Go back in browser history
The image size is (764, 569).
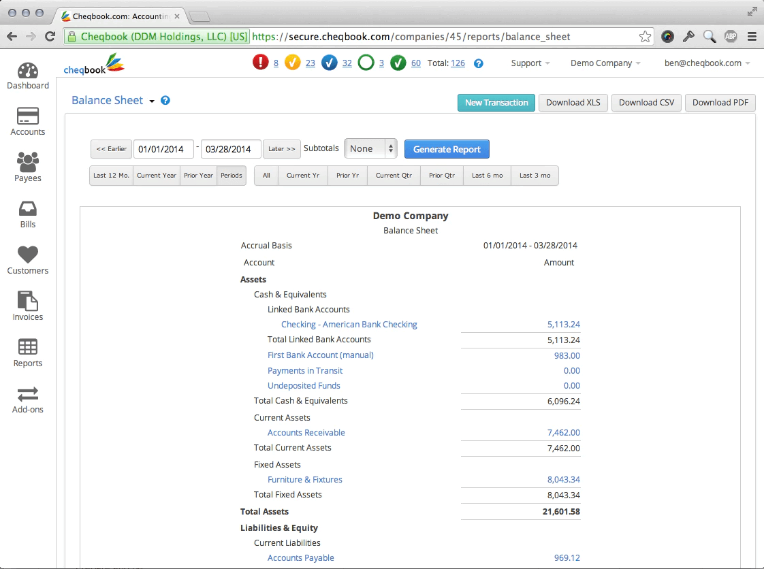pos(12,37)
